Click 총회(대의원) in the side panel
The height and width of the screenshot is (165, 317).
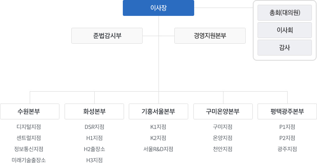[285, 12]
